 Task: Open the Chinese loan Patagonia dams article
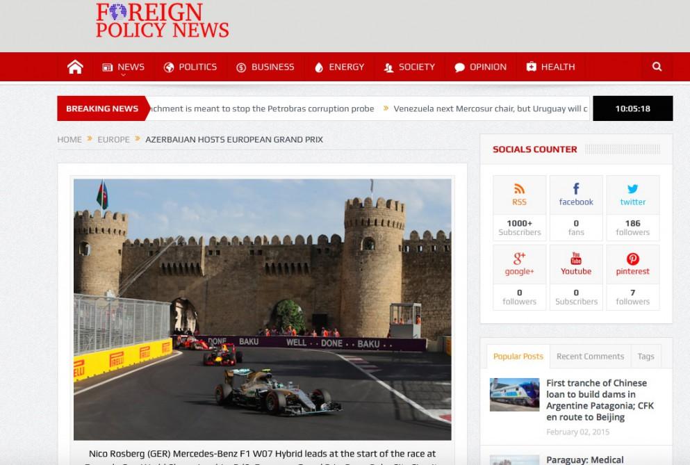click(596, 400)
